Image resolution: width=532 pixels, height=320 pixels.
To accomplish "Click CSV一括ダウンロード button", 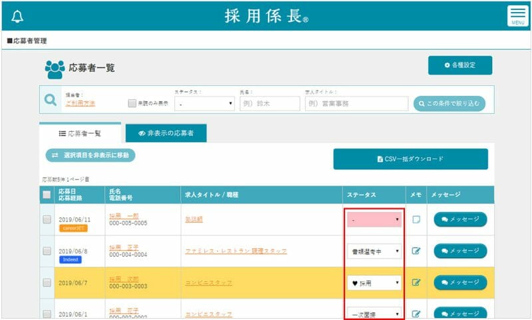I will tap(410, 159).
